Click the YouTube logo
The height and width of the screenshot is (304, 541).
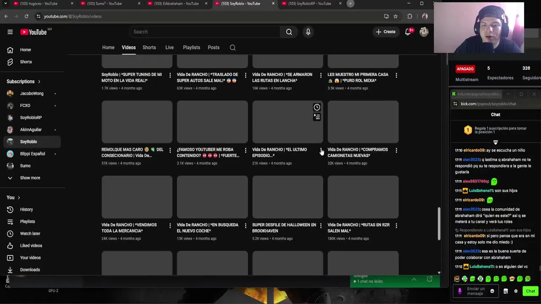[33, 32]
